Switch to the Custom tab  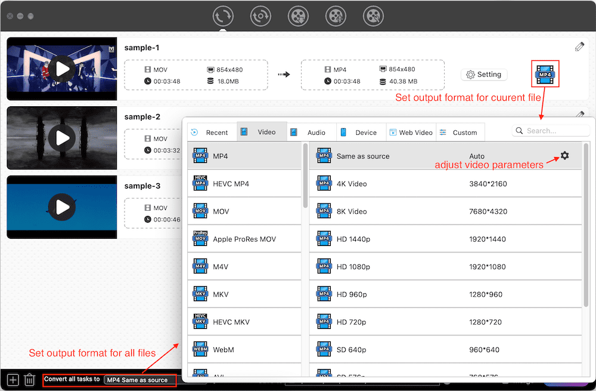tap(460, 132)
